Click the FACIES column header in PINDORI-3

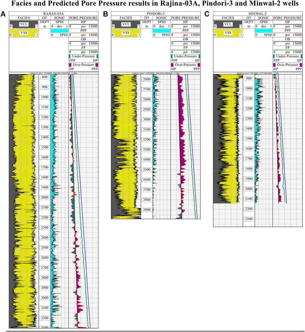pyautogui.click(x=126, y=18)
